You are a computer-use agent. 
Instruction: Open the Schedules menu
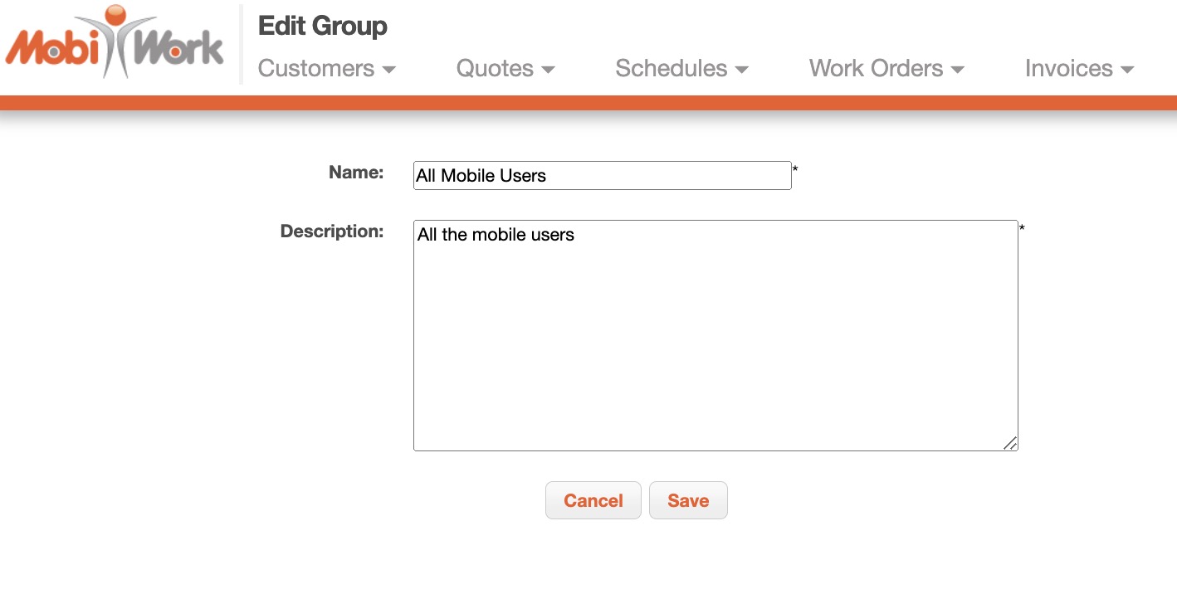pos(671,68)
